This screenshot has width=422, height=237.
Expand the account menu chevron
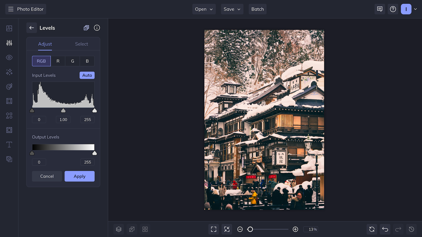click(x=415, y=9)
